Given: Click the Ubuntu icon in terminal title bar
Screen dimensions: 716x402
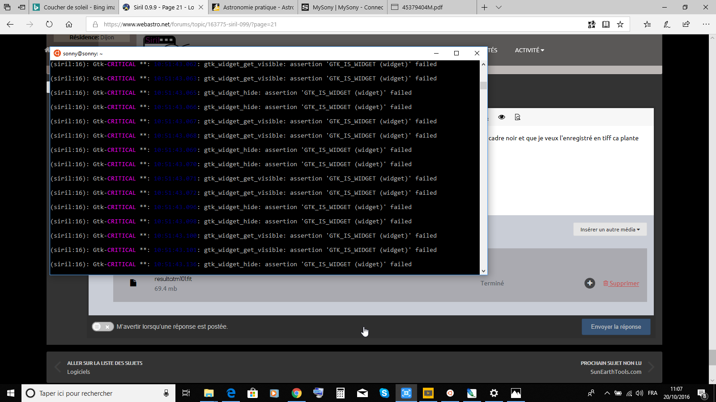Looking at the screenshot, I should [x=57, y=53].
